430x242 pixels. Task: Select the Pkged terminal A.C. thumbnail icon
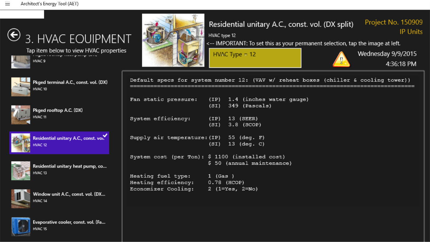pos(20,86)
